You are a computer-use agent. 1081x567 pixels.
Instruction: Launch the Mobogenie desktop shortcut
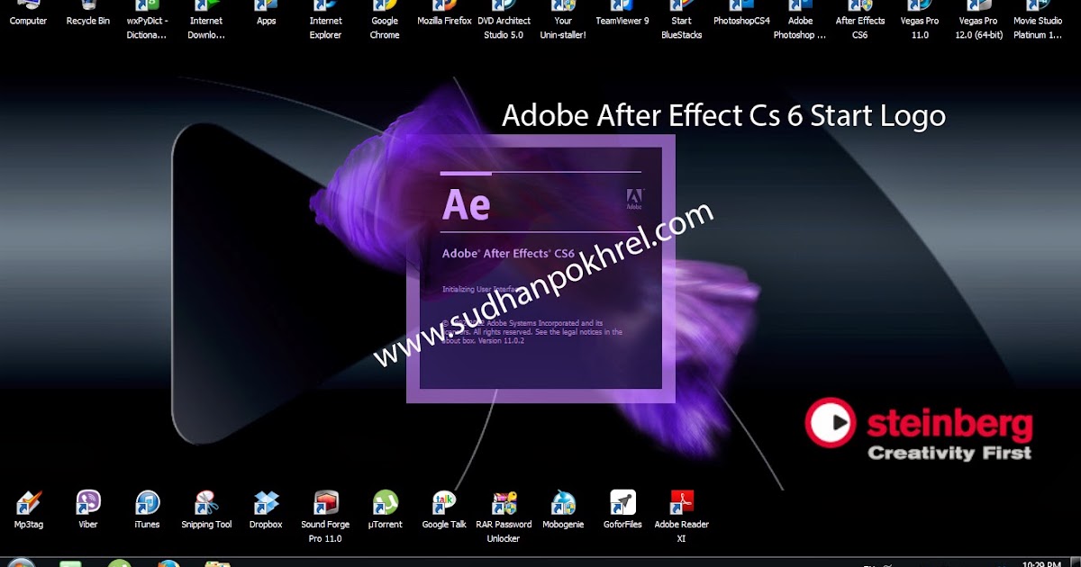[x=563, y=510]
